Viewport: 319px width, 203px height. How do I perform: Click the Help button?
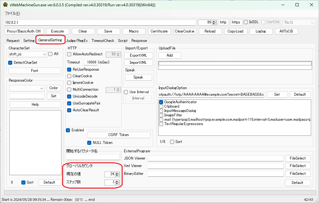pos(35,104)
